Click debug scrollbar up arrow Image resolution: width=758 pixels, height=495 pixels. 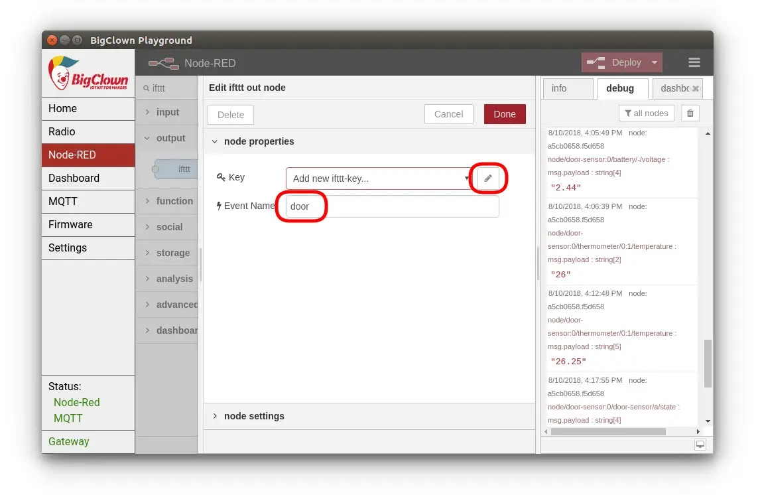point(708,133)
